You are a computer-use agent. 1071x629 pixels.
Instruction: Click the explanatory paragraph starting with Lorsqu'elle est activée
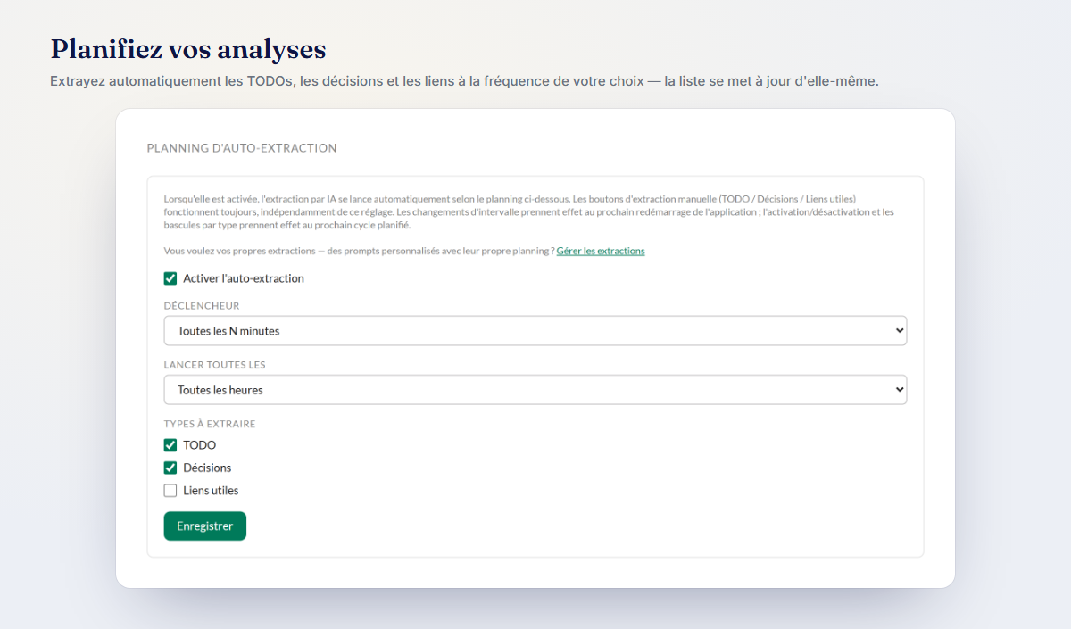[x=529, y=211]
